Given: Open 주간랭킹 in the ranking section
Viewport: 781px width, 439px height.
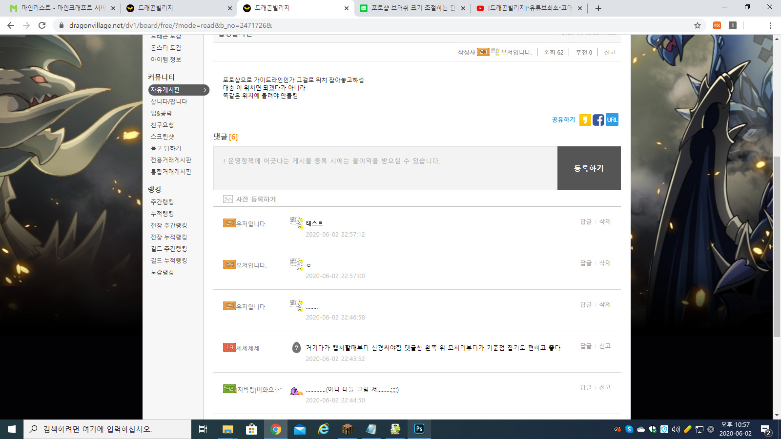Looking at the screenshot, I should [162, 202].
